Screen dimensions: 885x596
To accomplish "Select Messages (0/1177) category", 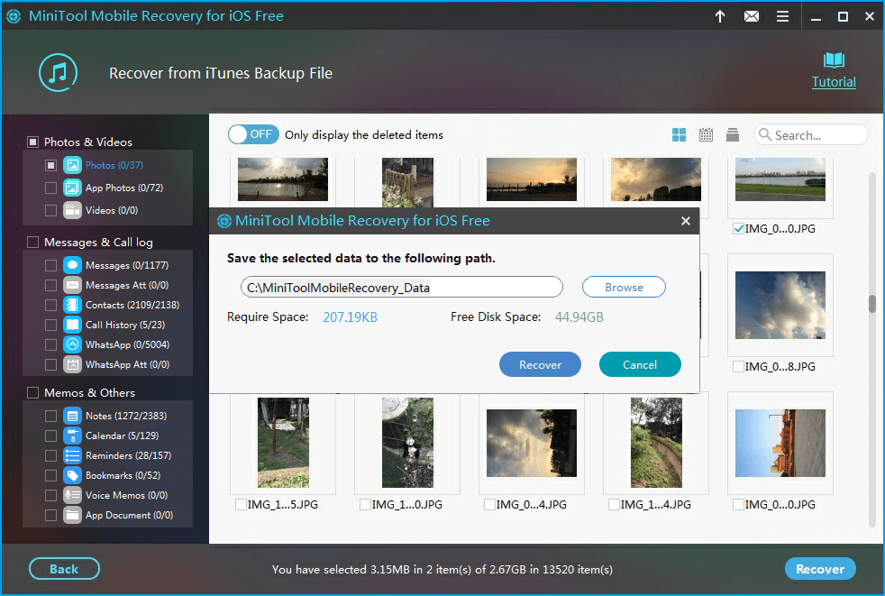I will point(127,265).
